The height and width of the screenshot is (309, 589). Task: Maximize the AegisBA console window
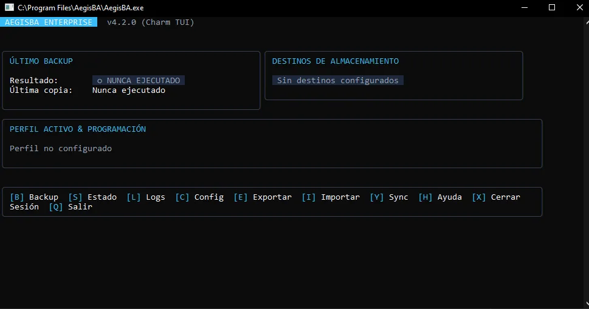click(552, 7)
